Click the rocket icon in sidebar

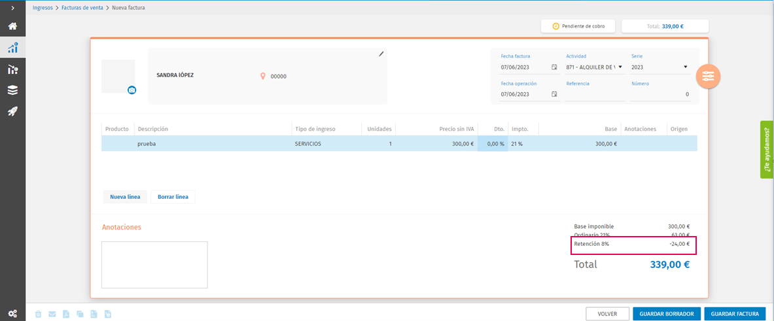click(13, 112)
